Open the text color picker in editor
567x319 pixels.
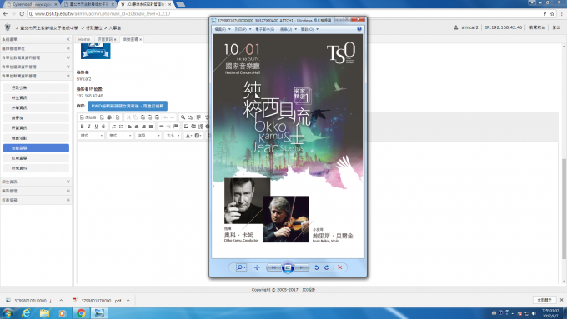point(188,136)
